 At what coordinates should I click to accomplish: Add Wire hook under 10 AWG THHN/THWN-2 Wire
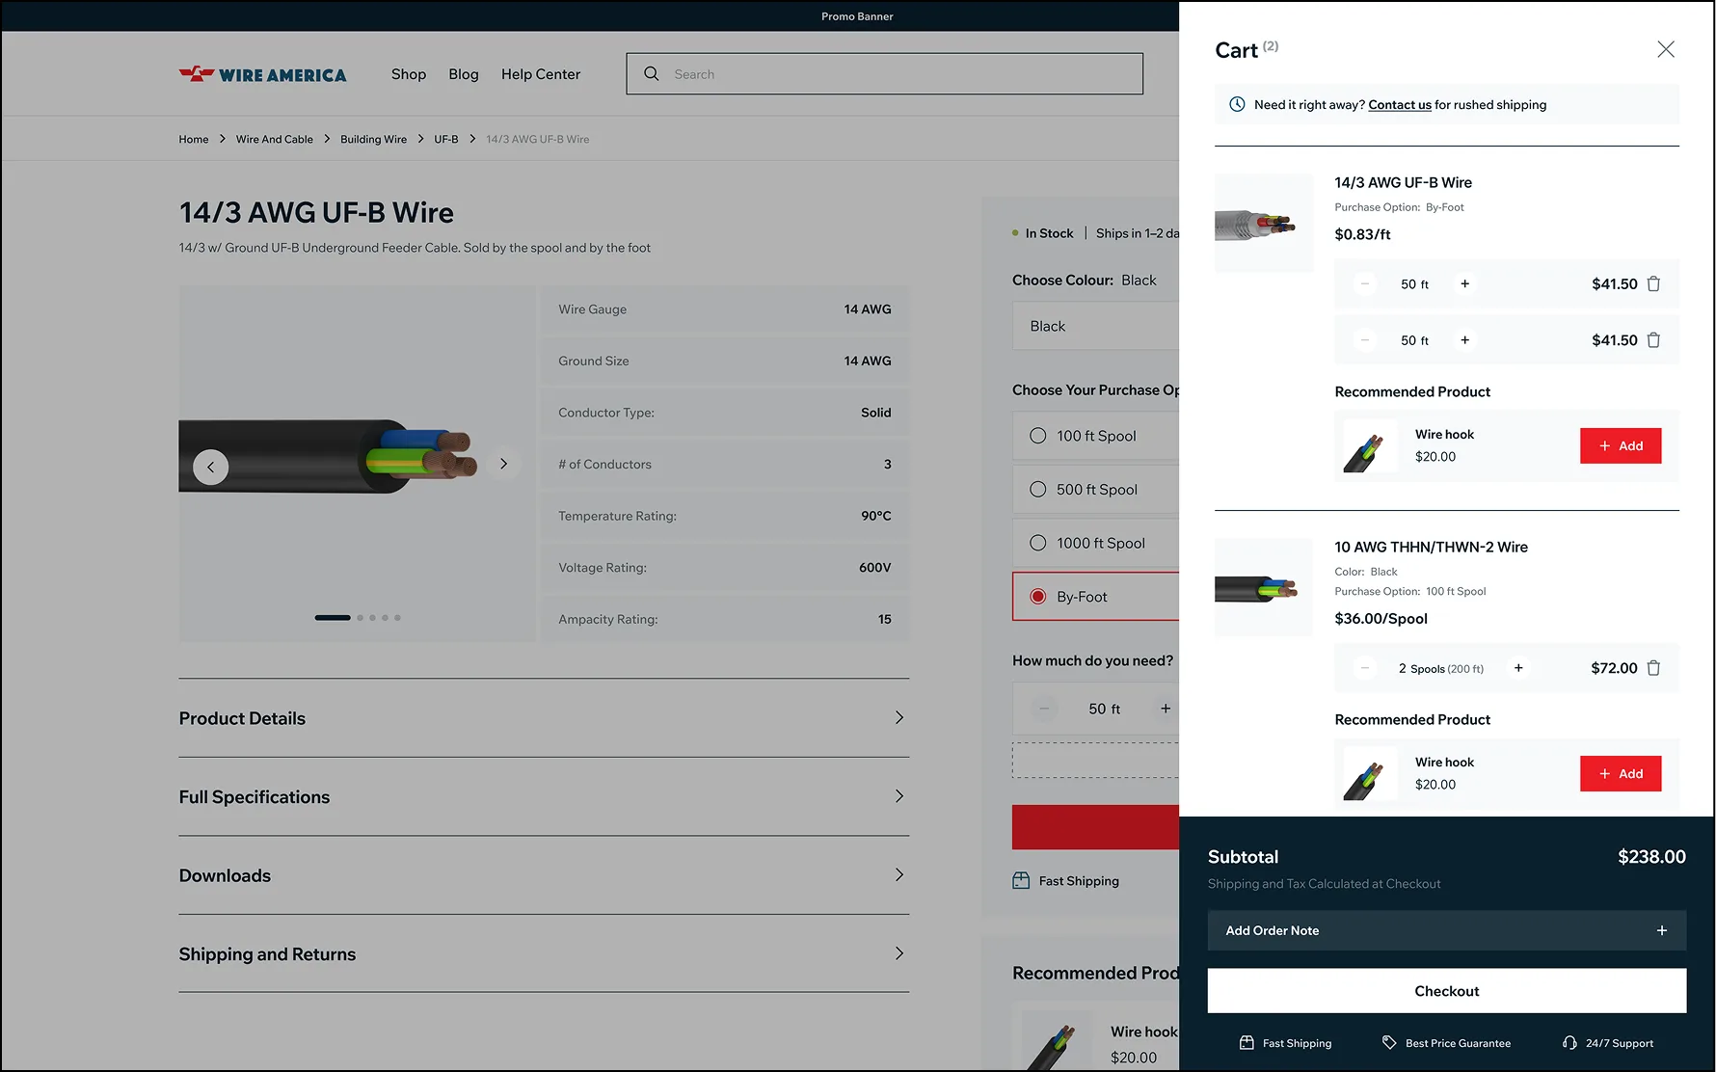1621,773
